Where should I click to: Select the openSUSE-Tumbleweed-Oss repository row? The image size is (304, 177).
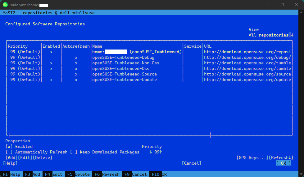pyautogui.click(x=149, y=69)
